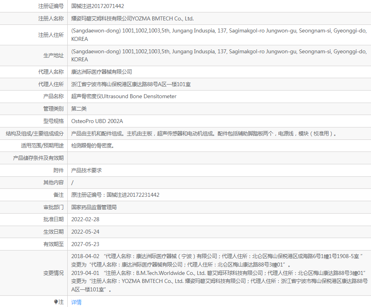This screenshot has width=371, height=307.
Task: Click the 生效日期 label
Action: (53, 232)
